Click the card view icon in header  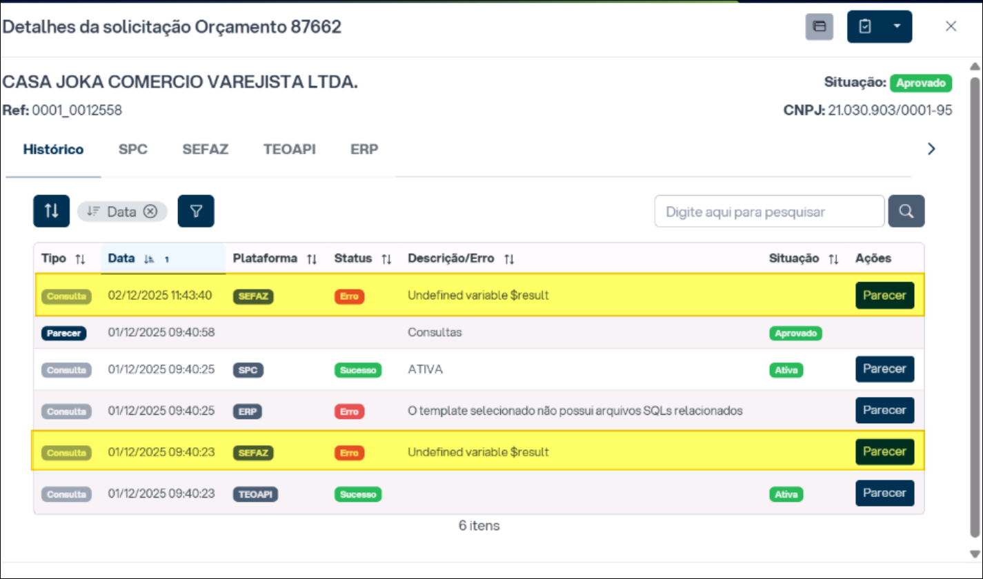(819, 27)
